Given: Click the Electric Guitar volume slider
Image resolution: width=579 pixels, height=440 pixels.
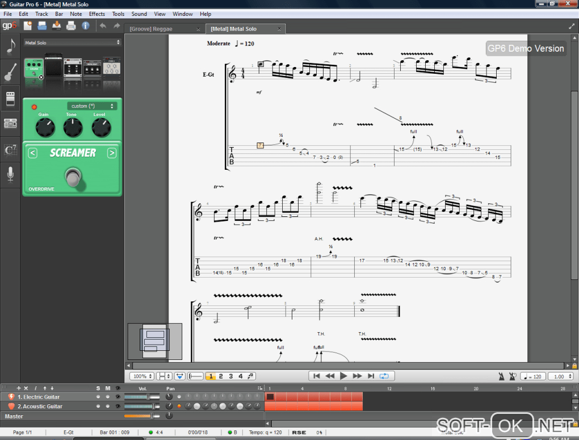Looking at the screenshot, I should click(142, 397).
